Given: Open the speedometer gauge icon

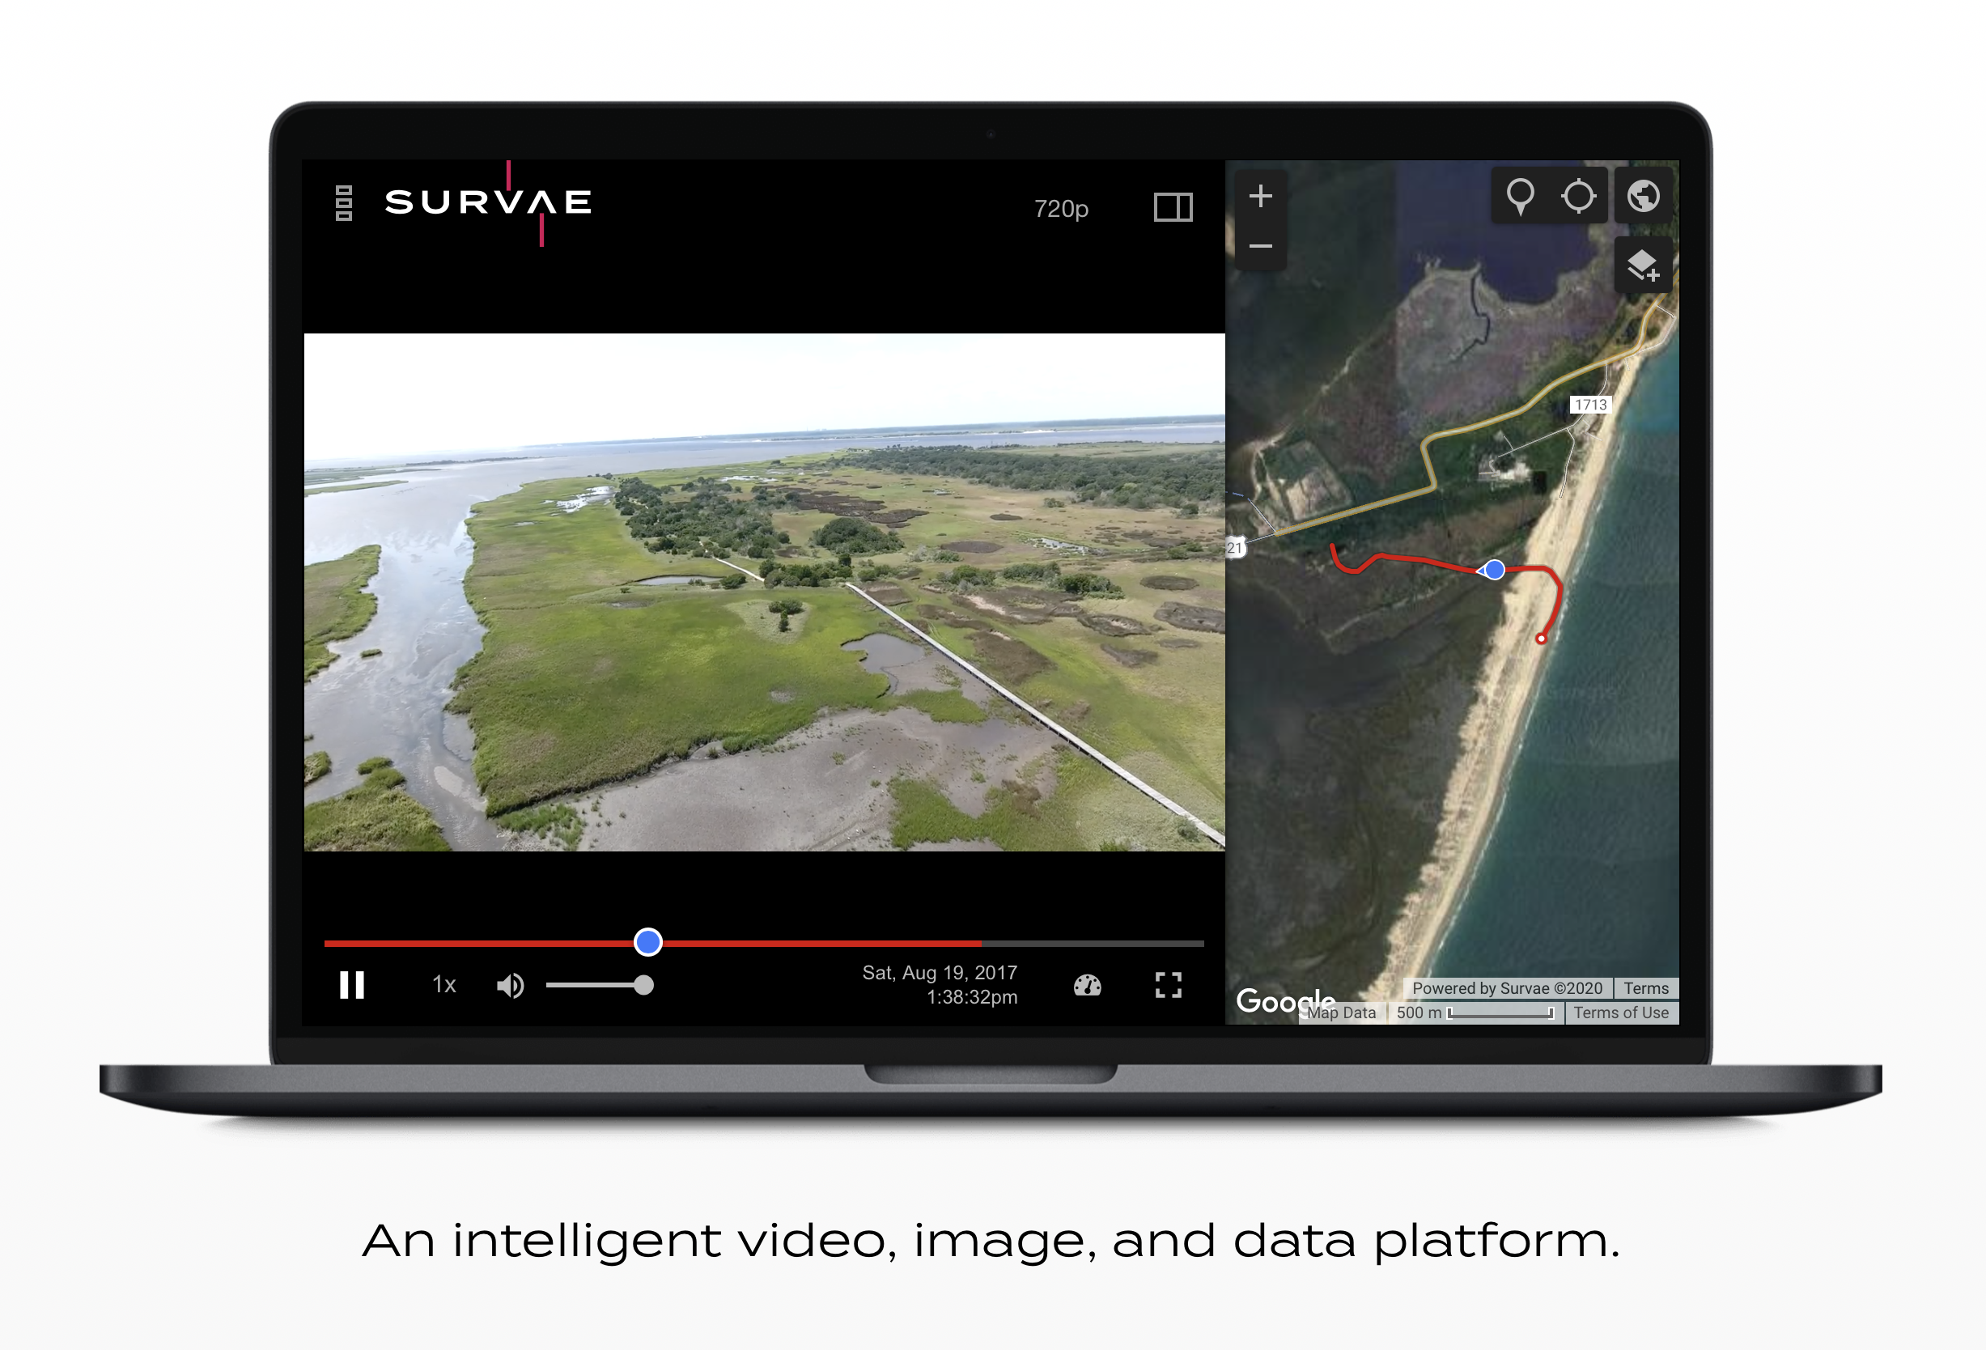Looking at the screenshot, I should pos(1087,985).
